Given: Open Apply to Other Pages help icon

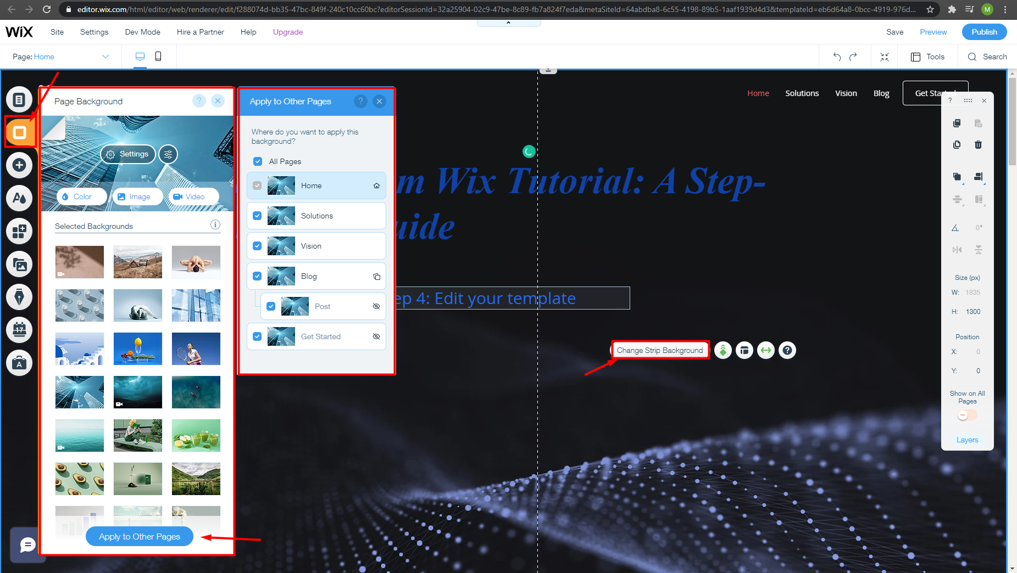Looking at the screenshot, I should click(x=360, y=101).
